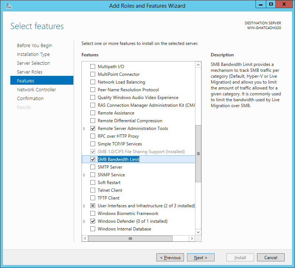Expand Remote Server Administration Tools node
Image resolution: width=295 pixels, height=268 pixels.
84,128
